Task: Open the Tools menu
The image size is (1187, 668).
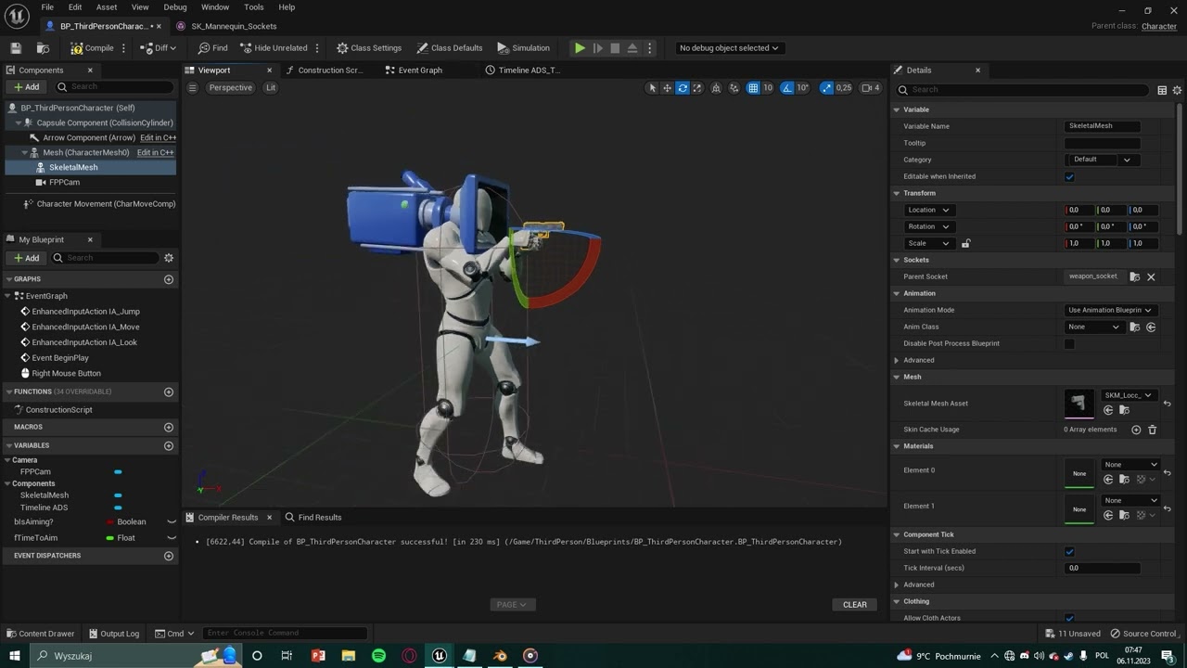Action: [x=254, y=7]
